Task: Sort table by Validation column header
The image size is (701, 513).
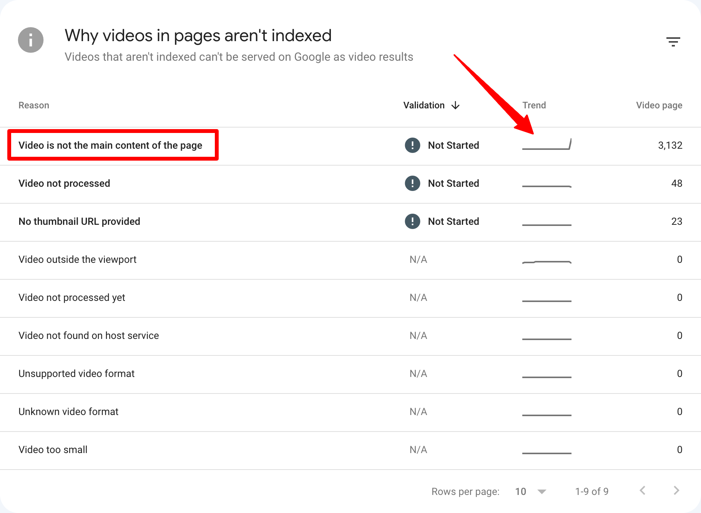Action: click(x=424, y=105)
